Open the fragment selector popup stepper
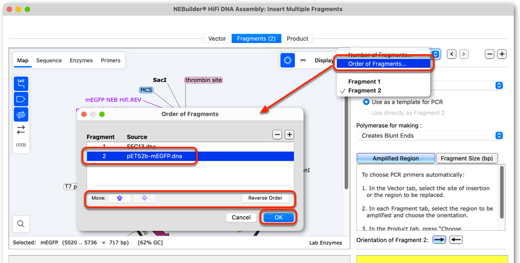 (436, 54)
